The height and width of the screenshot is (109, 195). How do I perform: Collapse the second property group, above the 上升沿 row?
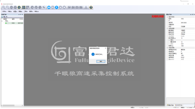pos(167,29)
